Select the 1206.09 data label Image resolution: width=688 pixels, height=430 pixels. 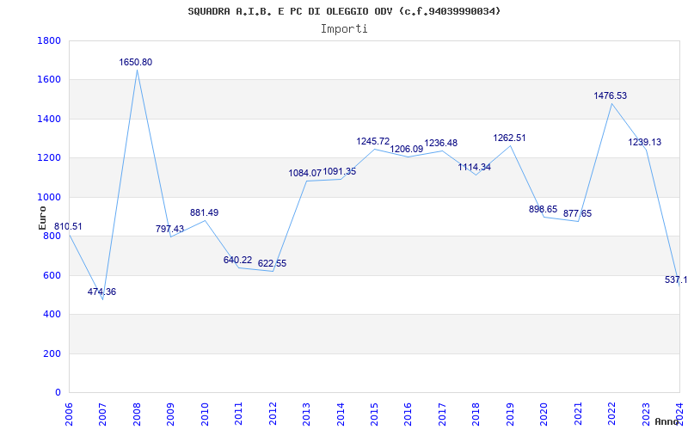(x=407, y=149)
